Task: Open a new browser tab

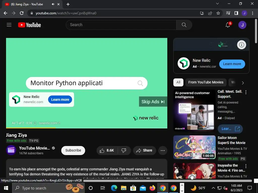Action: point(68,5)
